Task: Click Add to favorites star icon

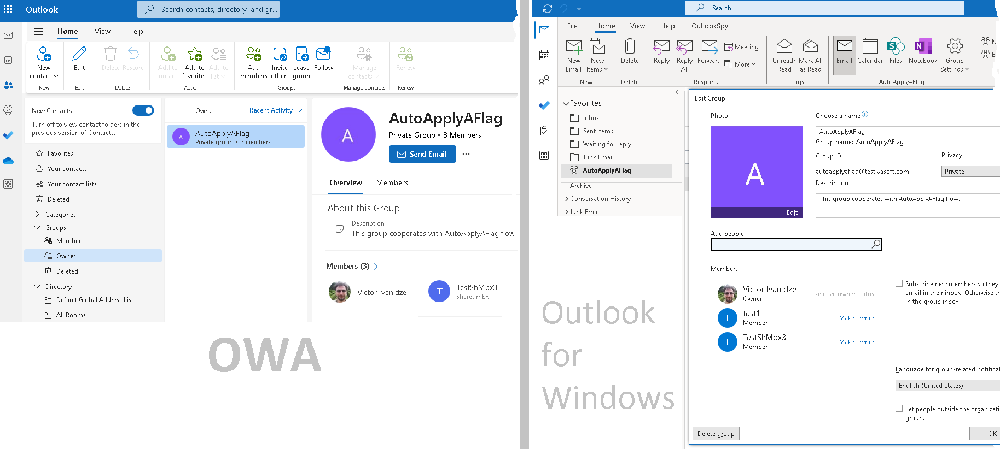Action: pos(195,54)
